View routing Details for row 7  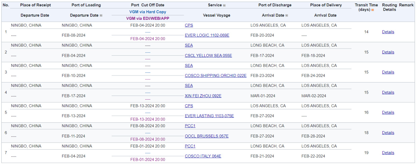click(388, 153)
